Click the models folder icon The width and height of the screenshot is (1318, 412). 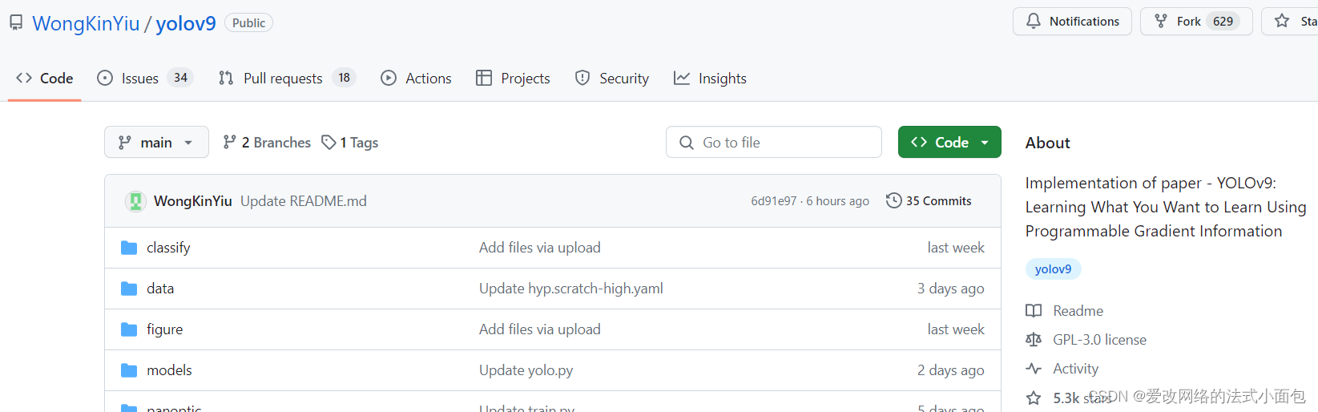tap(129, 370)
